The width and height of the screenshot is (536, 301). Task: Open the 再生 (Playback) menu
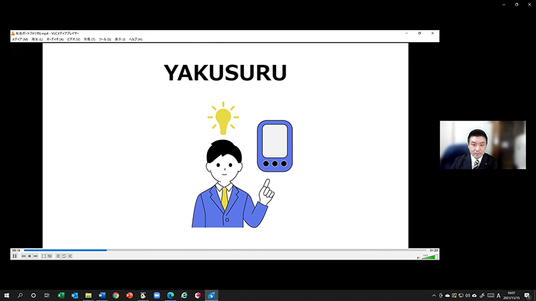(x=37, y=39)
